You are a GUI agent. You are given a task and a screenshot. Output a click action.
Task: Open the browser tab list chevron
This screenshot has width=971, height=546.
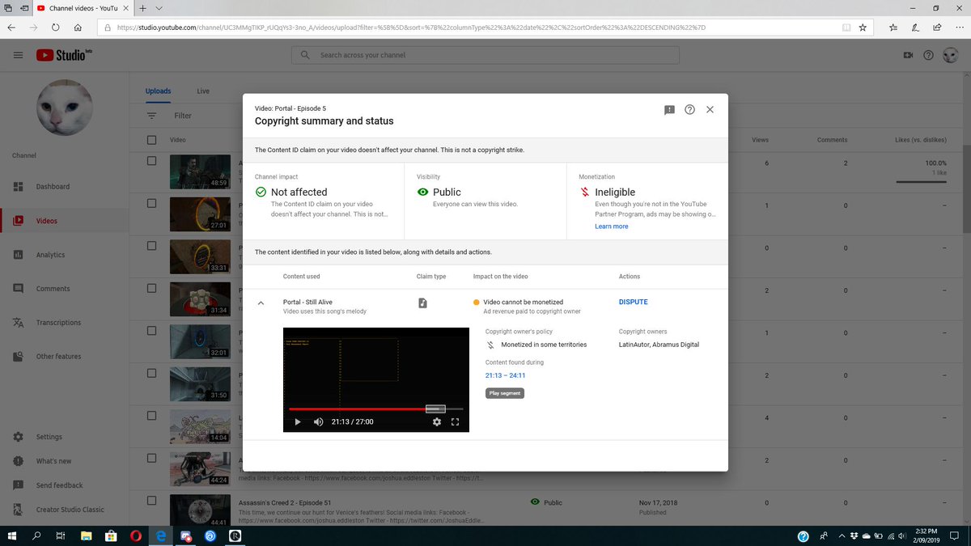tap(159, 8)
